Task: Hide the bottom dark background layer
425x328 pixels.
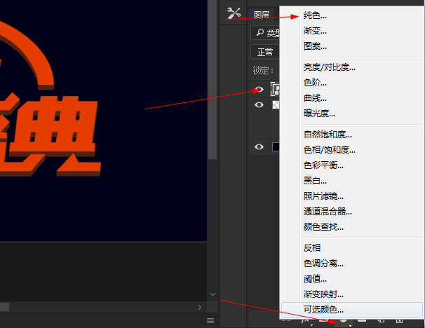Action: pos(259,146)
